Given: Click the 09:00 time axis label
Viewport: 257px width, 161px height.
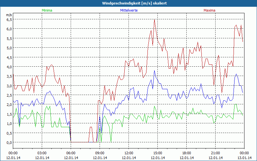Looking at the screenshot, I should click(x=100, y=153).
